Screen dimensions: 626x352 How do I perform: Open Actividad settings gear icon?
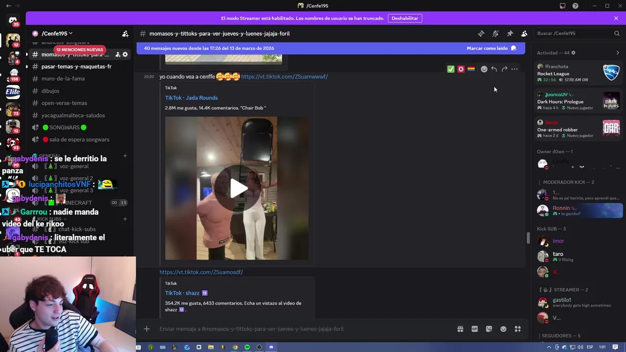click(x=573, y=53)
